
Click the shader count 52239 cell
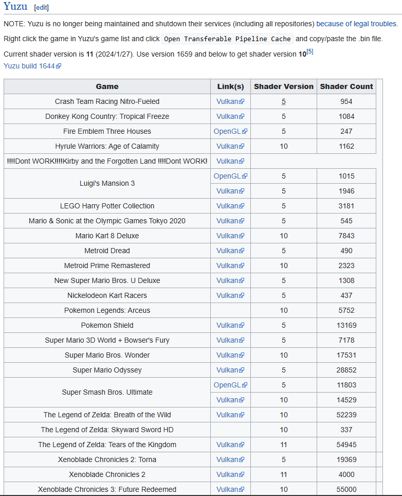coord(346,415)
